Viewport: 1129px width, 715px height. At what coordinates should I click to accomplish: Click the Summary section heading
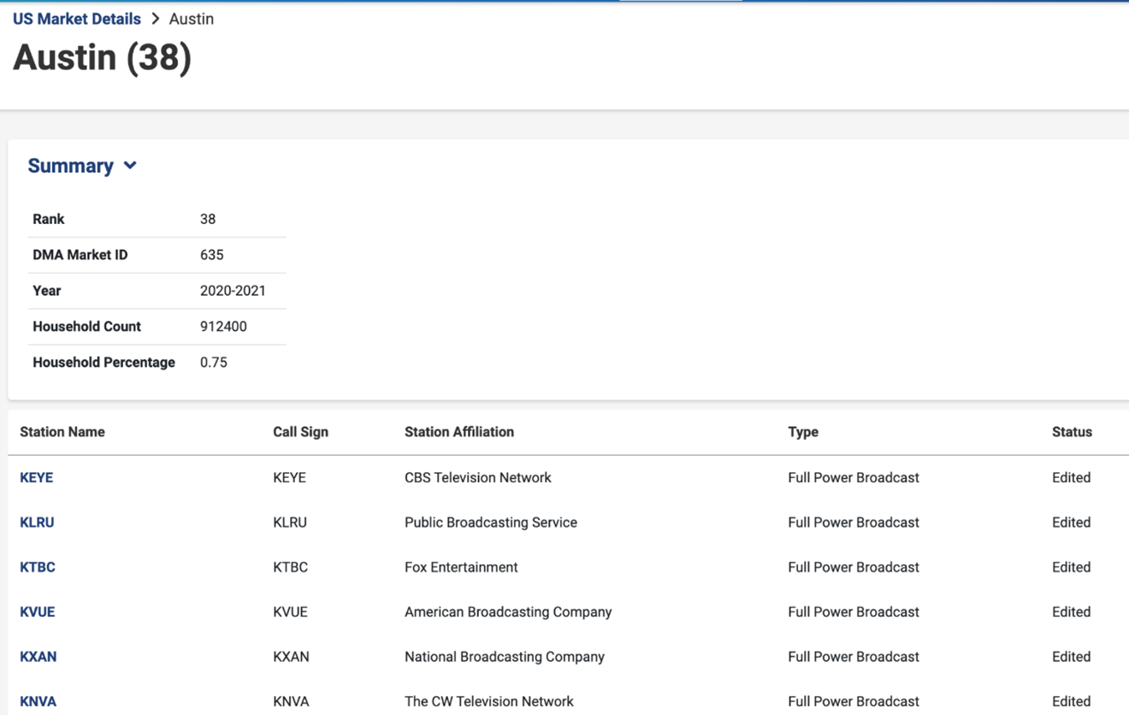pyautogui.click(x=71, y=166)
